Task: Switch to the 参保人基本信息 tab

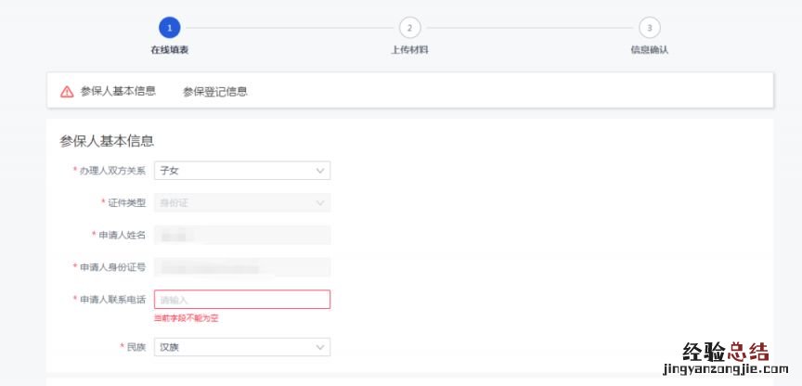Action: 118,91
